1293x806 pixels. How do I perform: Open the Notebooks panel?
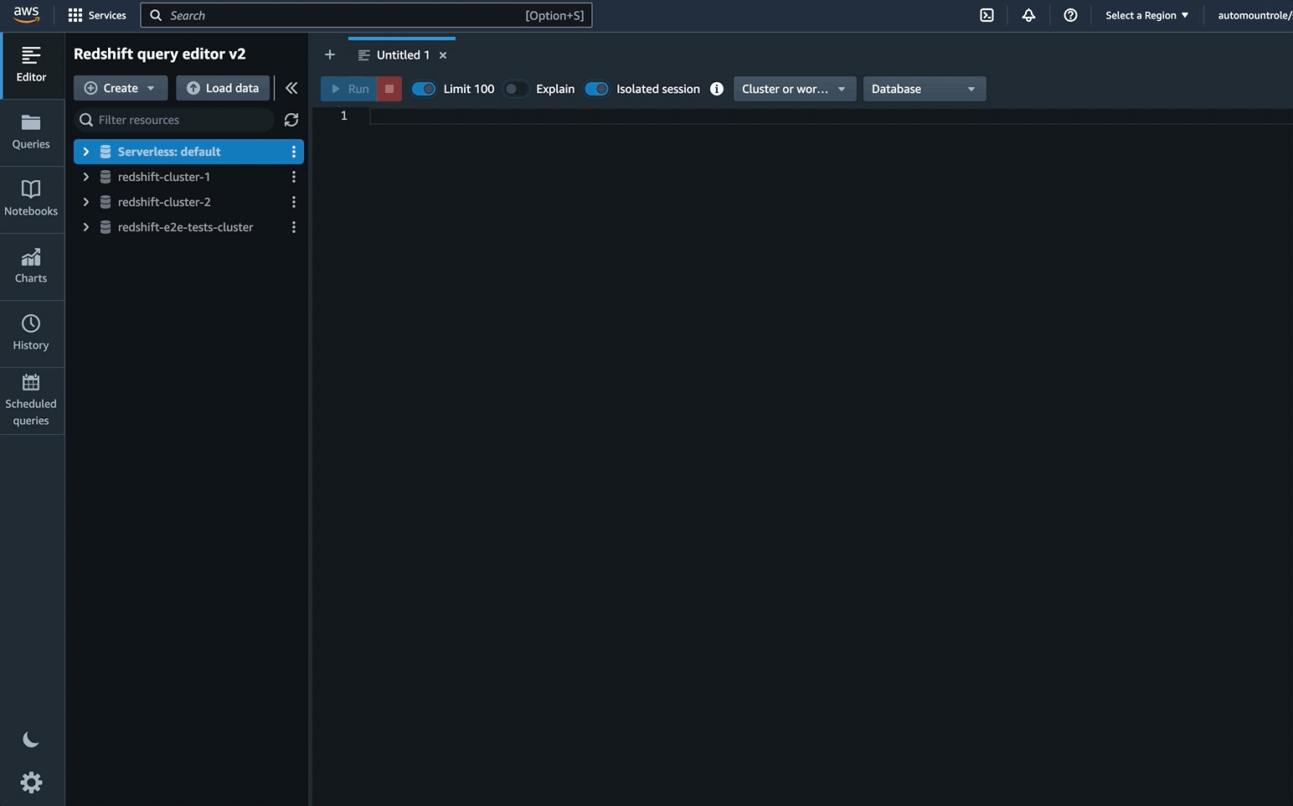[32, 199]
